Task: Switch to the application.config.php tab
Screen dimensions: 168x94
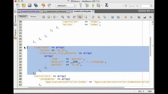Action: pos(56,11)
